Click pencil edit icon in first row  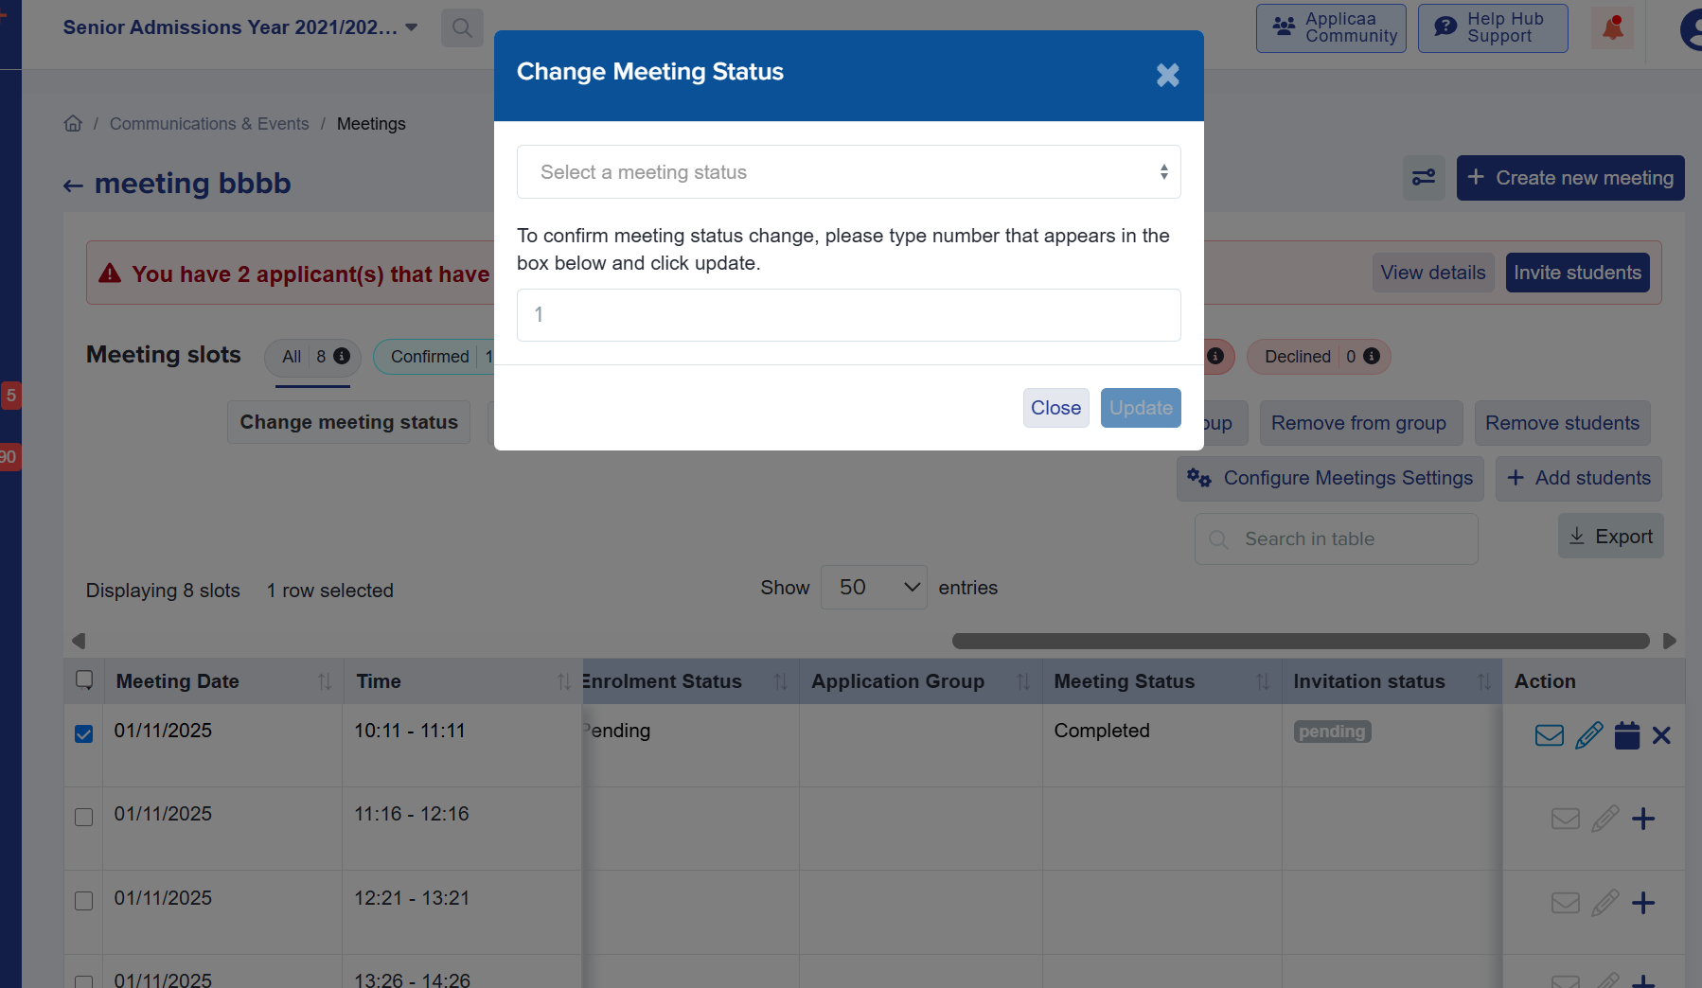coord(1588,735)
